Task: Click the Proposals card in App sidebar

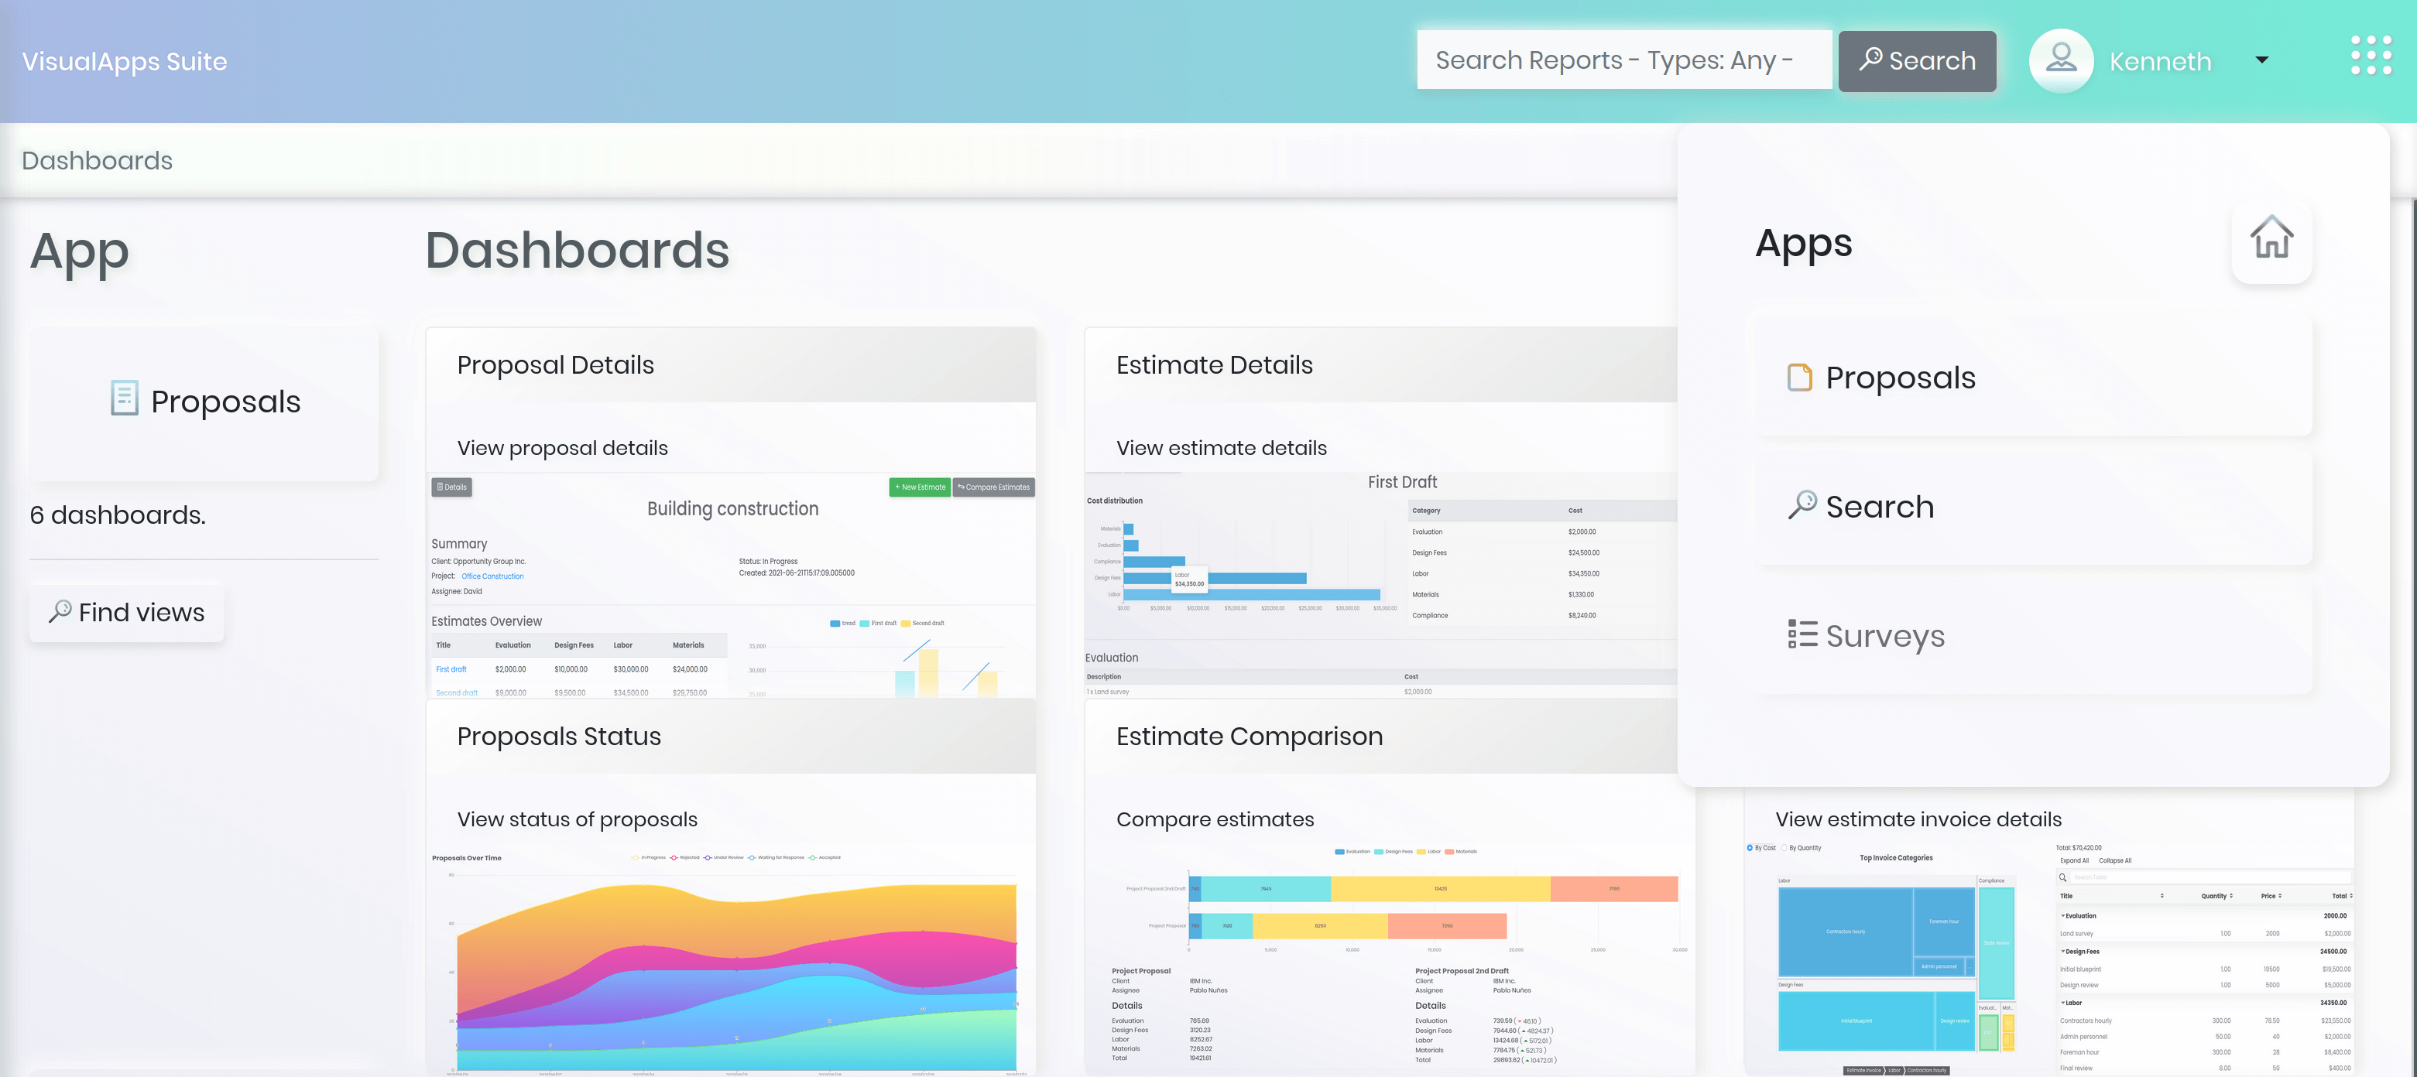Action: coord(204,402)
